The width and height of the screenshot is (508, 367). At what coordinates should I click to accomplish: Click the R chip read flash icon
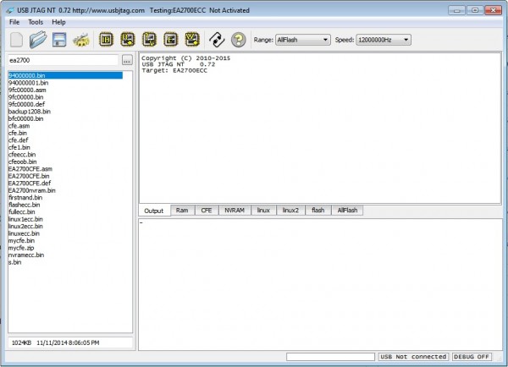tap(128, 40)
